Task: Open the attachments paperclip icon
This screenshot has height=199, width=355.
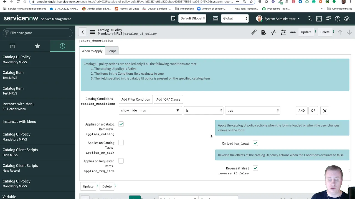Action: pyautogui.click(x=254, y=32)
